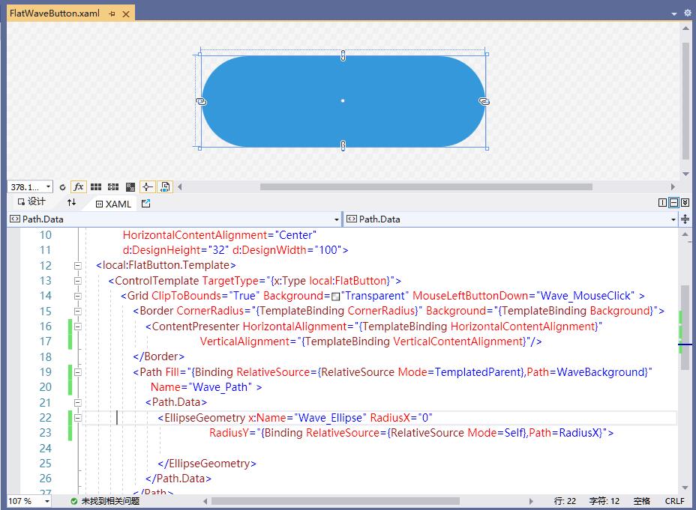Click the 空格 indentation indicator
The height and width of the screenshot is (510, 696).
pyautogui.click(x=642, y=501)
